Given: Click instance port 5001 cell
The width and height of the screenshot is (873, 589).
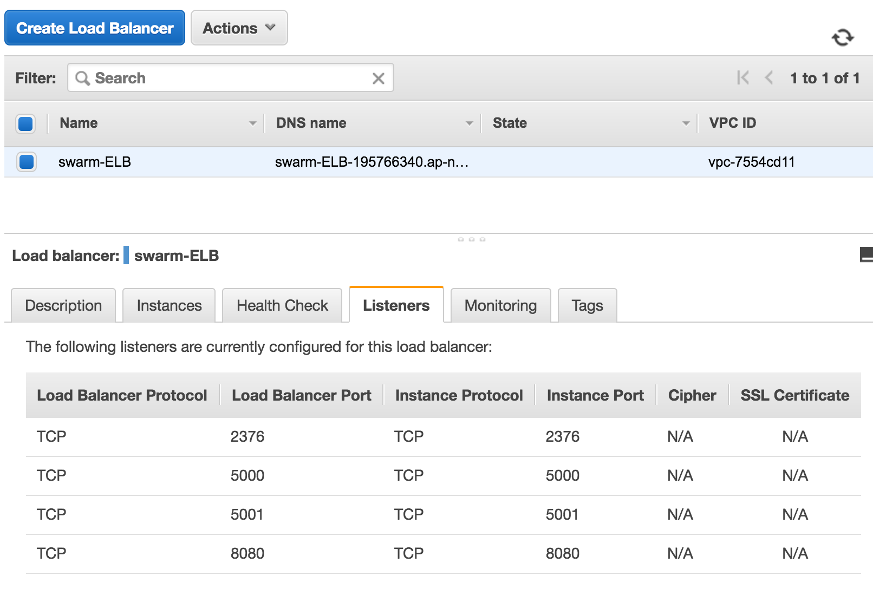Looking at the screenshot, I should (562, 514).
